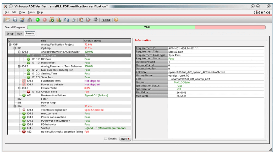Collapse the ID1.1 tree node
275x155 pixels.
[19, 52]
